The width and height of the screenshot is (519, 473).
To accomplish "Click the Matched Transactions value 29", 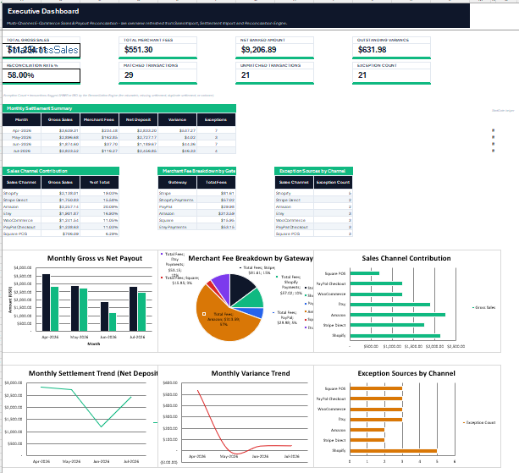I will (x=129, y=75).
